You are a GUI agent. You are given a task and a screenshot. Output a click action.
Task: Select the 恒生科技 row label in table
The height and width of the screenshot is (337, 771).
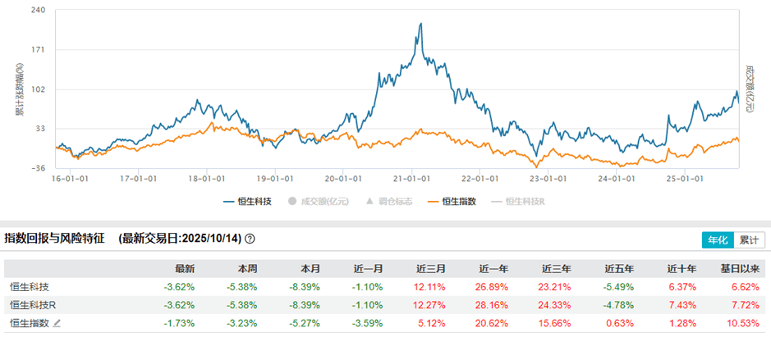29,287
